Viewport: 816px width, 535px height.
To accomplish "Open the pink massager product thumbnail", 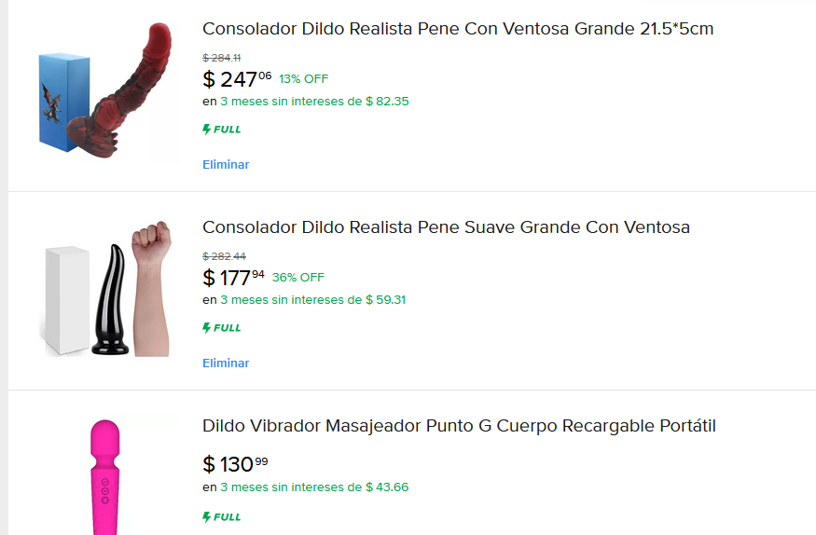I will click(x=104, y=475).
